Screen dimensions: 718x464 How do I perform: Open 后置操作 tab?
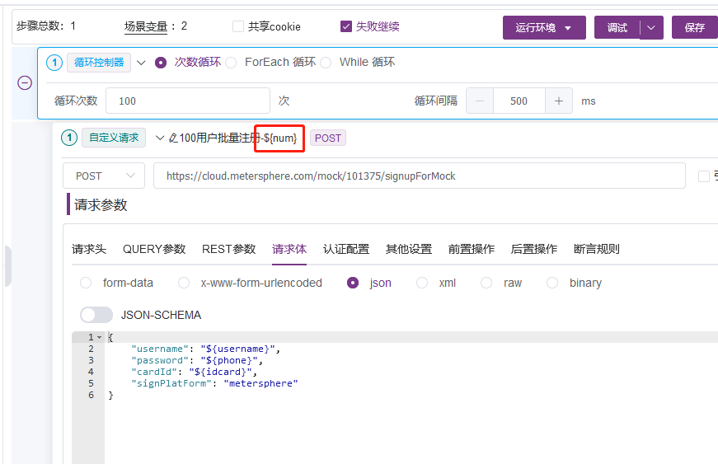tap(534, 249)
